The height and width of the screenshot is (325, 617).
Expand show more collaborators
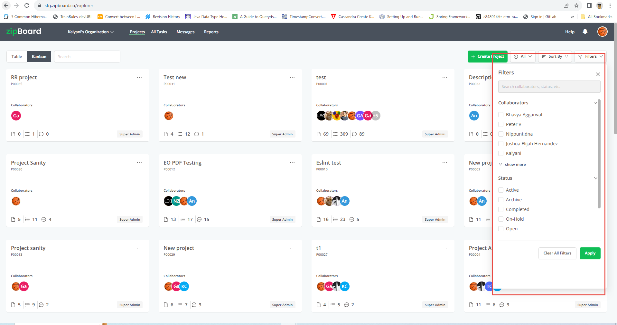(x=512, y=164)
